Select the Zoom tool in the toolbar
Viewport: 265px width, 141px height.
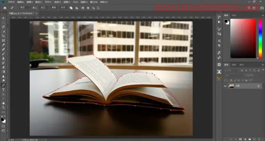(3, 107)
